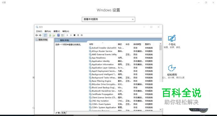Click the gear icon beside AllJoyn Router Service
This screenshot has height=116, width=217.
point(90,51)
